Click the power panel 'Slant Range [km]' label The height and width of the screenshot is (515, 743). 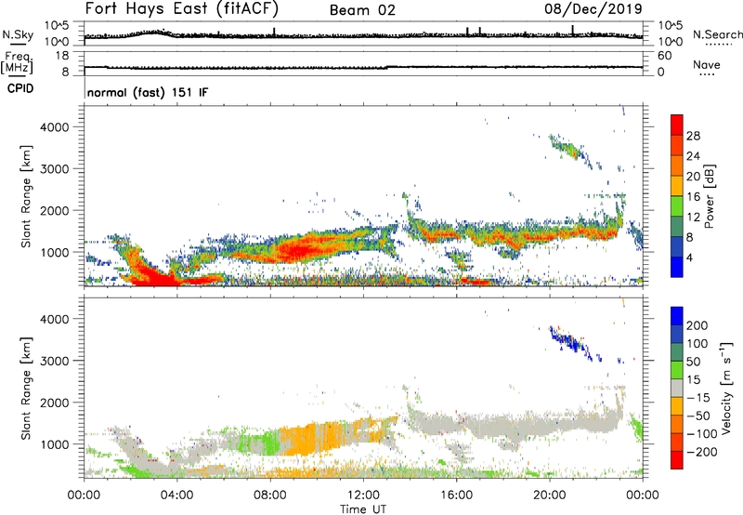(27, 196)
